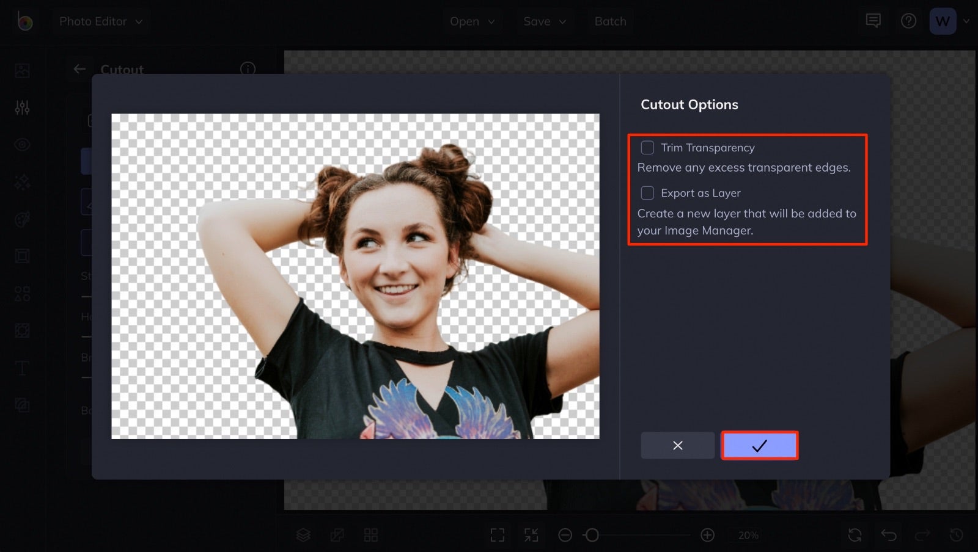Enable the Trim Transparency checkbox
The image size is (978, 552).
click(x=647, y=147)
